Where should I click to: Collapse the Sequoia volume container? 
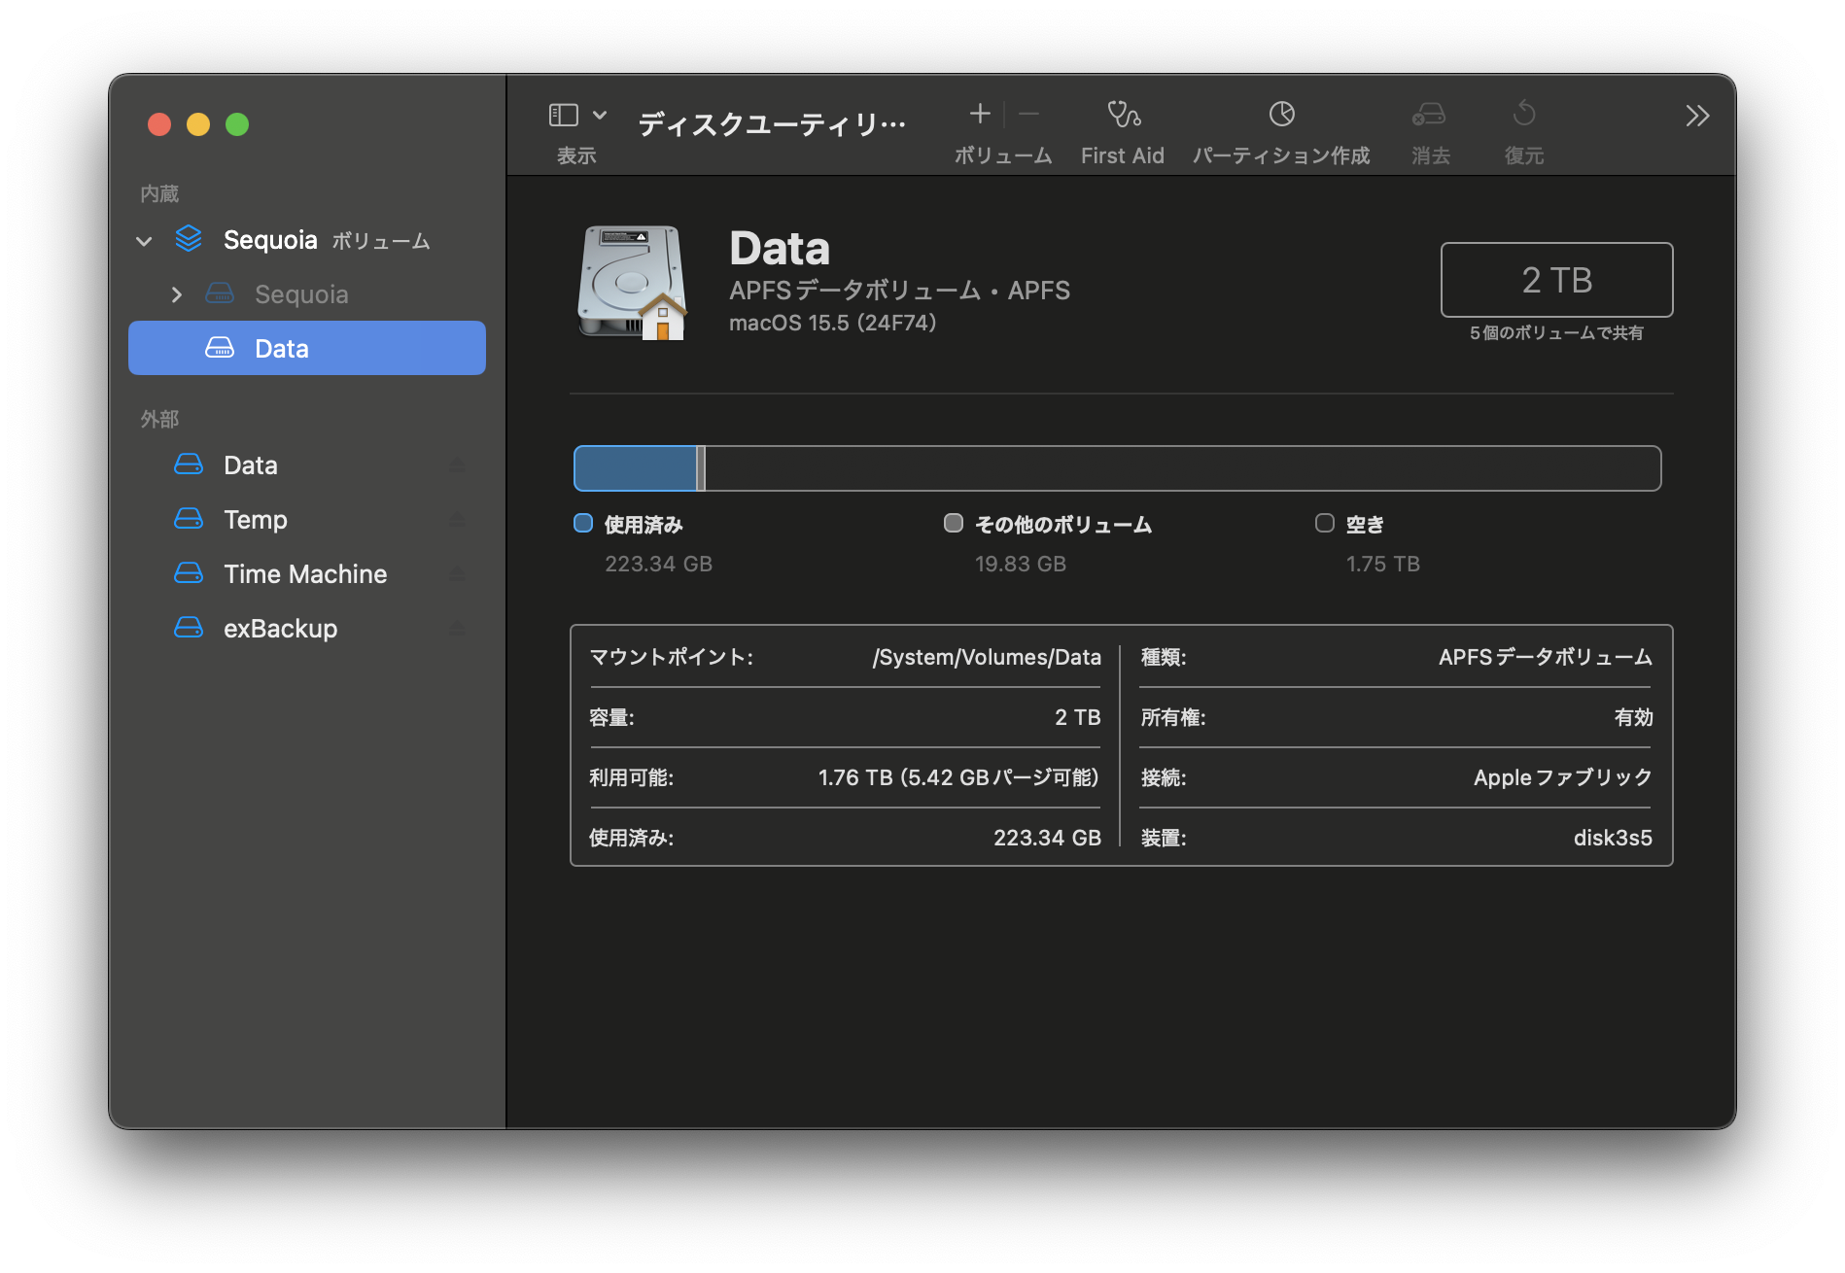pos(145,241)
